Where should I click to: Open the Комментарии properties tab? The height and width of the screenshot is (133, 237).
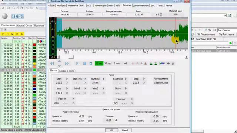(100, 6)
